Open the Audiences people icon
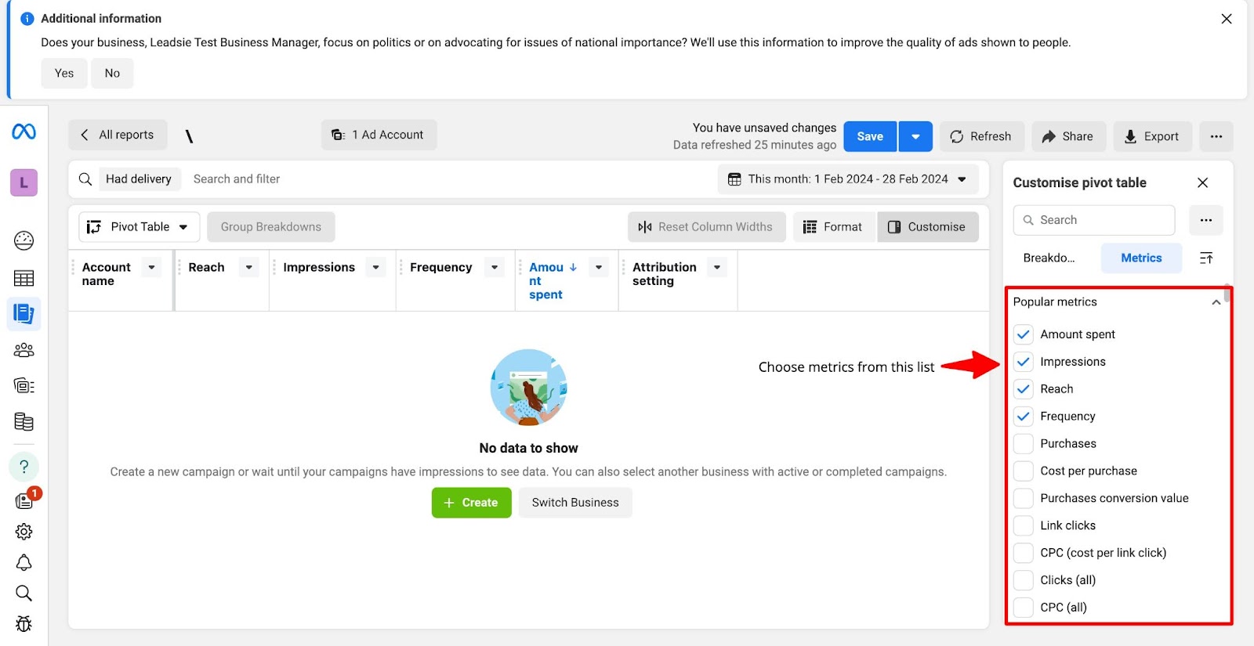 pos(24,350)
